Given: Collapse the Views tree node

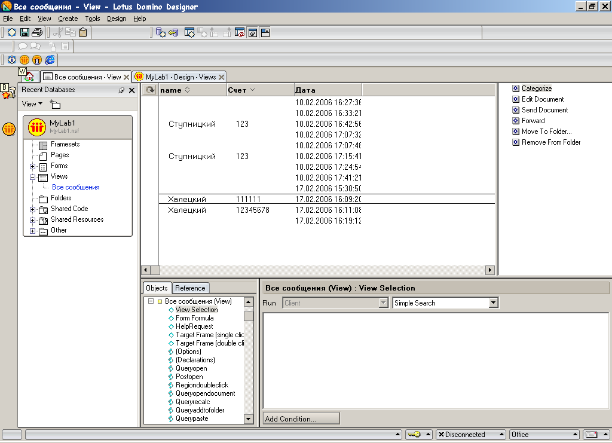Looking at the screenshot, I should coord(33,177).
